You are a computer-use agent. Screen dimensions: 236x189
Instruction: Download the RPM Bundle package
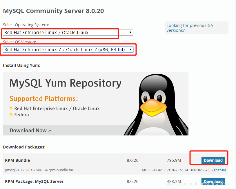coord(213,160)
